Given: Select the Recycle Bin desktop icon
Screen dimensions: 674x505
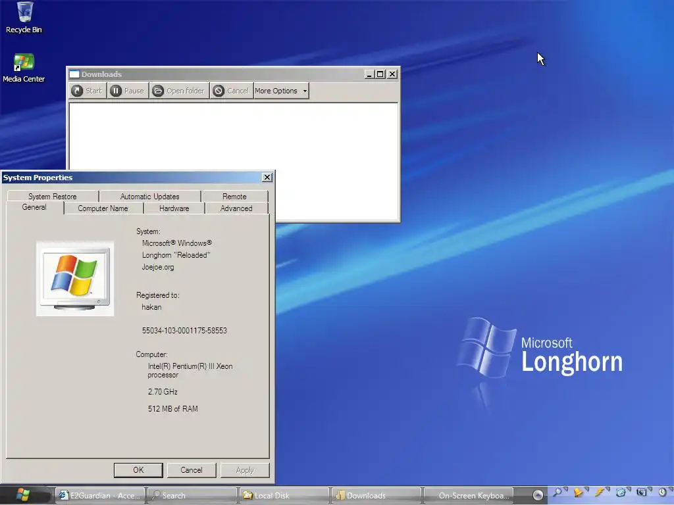Looking at the screenshot, I should pyautogui.click(x=24, y=18).
